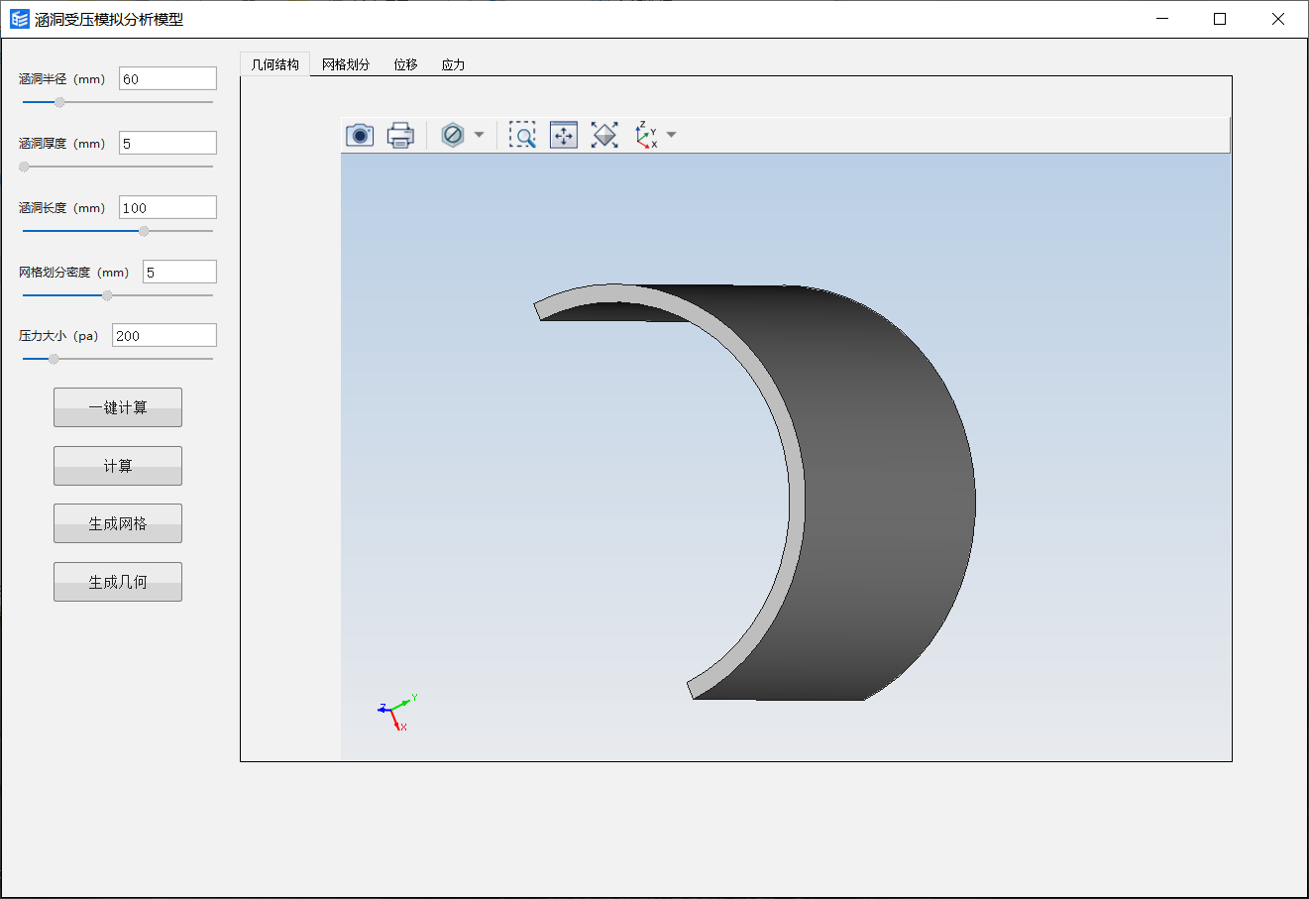The width and height of the screenshot is (1309, 899).
Task: Focus the 涵洞半径 input field
Action: click(167, 79)
